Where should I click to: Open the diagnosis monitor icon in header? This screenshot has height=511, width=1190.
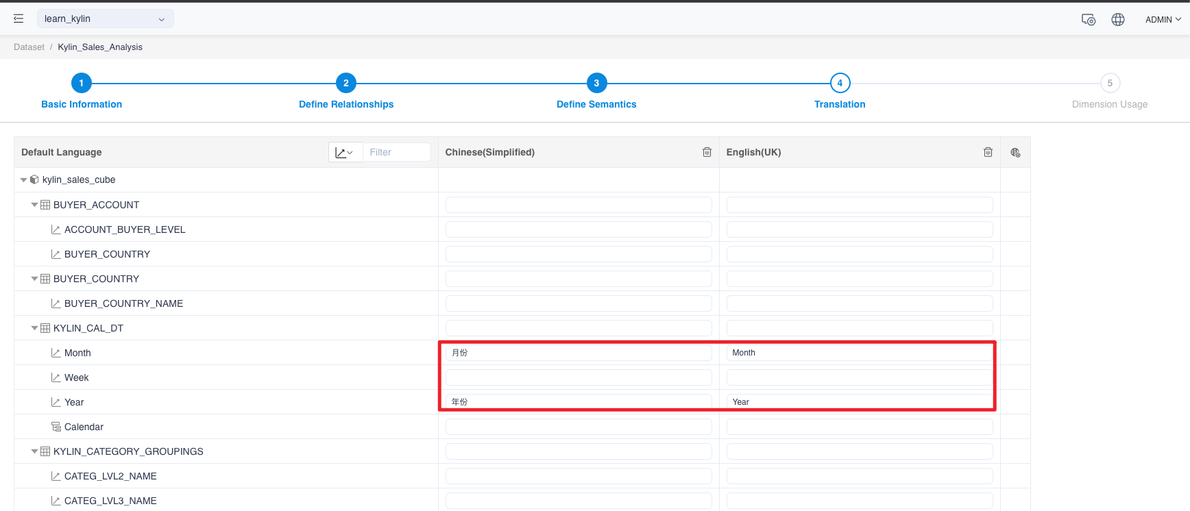1088,20
